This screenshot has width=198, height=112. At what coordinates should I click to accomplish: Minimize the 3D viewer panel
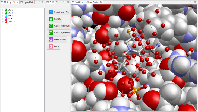[191, 2]
